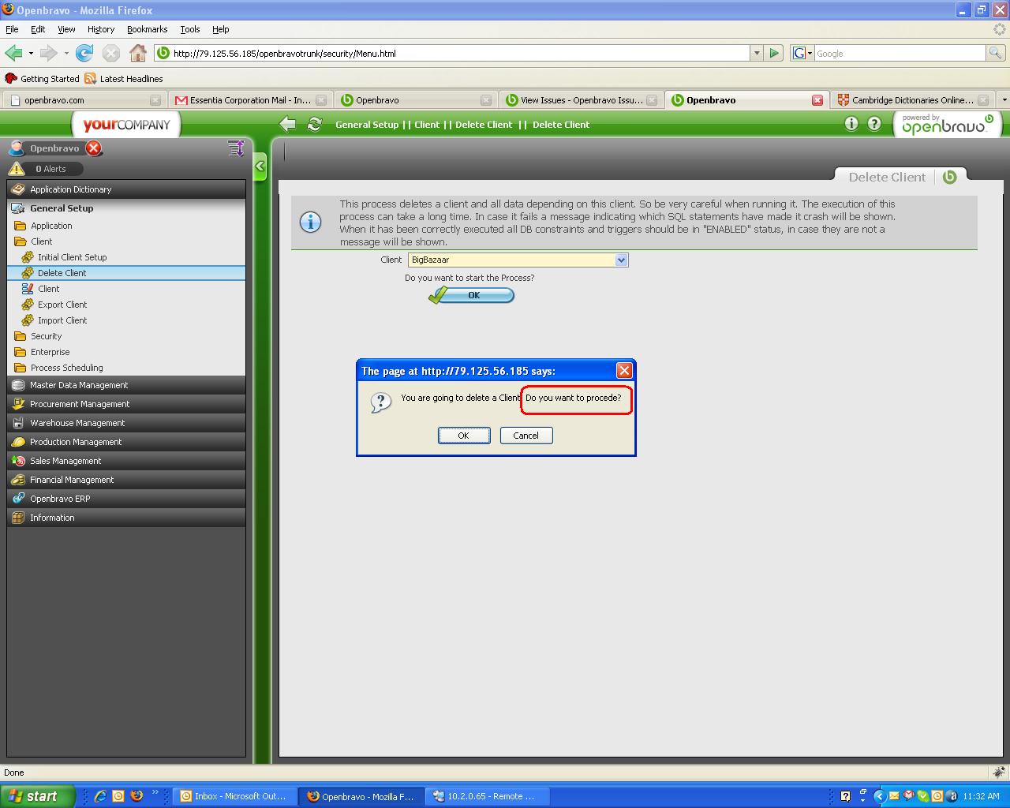1010x808 pixels.
Task: Click the Latest Headlines feed icon
Action: tap(90, 79)
